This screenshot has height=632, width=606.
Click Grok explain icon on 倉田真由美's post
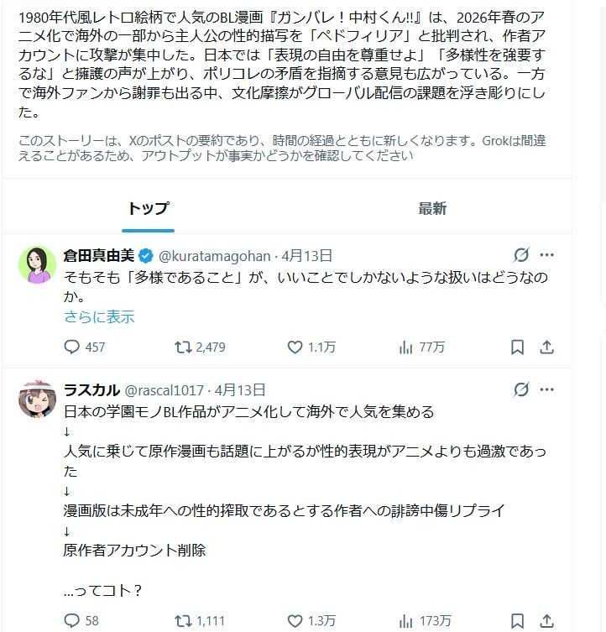pos(521,255)
